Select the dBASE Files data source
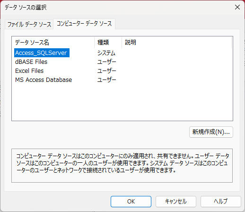Image resolution: width=245 pixels, height=212 pixels. [31, 62]
